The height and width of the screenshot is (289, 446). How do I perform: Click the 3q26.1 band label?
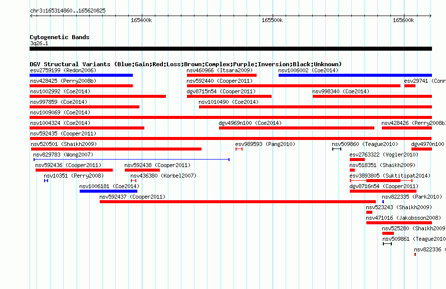(x=39, y=43)
